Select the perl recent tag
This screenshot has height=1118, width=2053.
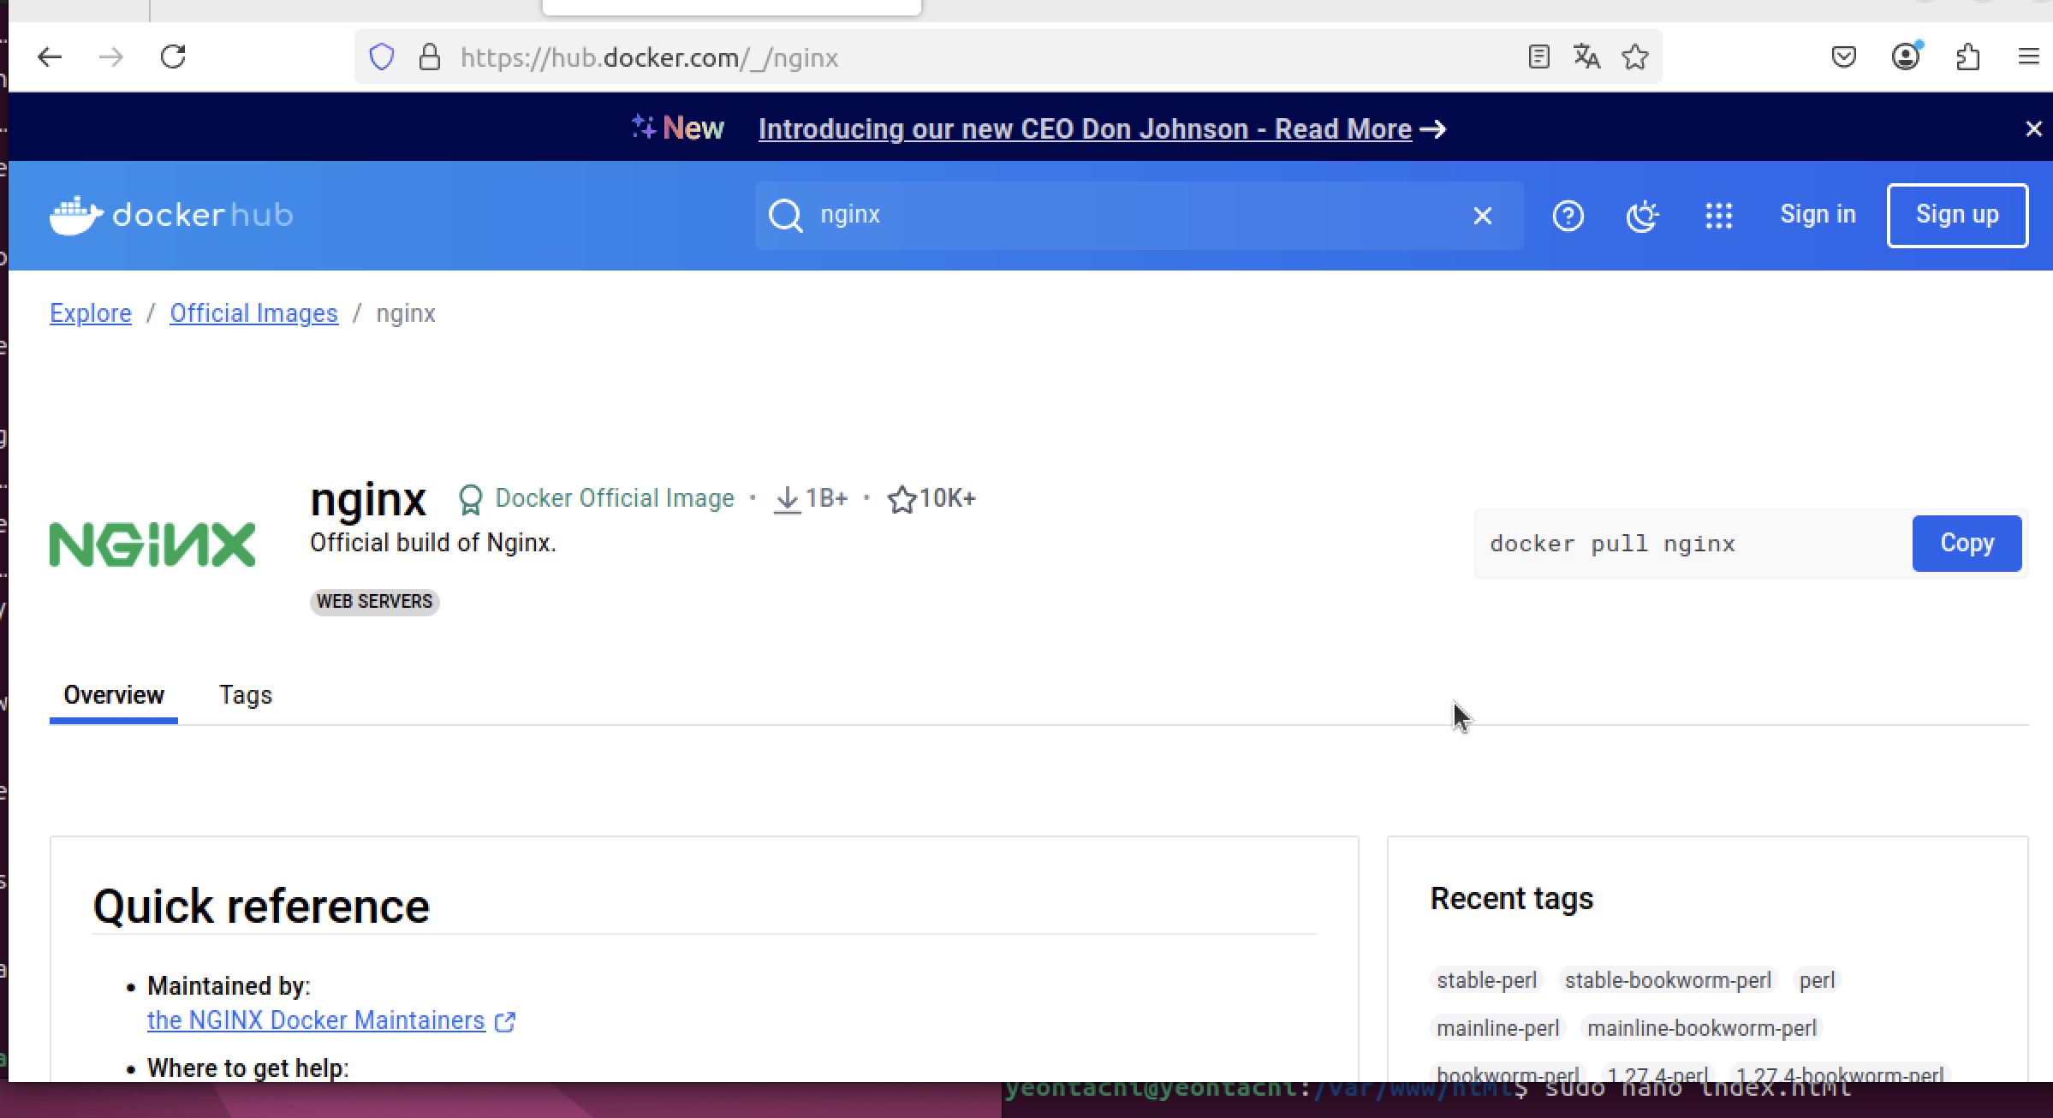1817,980
